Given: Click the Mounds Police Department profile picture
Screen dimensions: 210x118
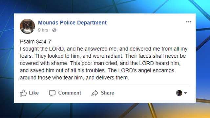Looking at the screenshot, I should pos(27,26).
